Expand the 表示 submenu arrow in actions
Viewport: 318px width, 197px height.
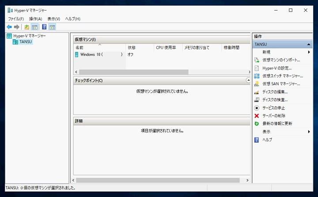tap(309, 132)
